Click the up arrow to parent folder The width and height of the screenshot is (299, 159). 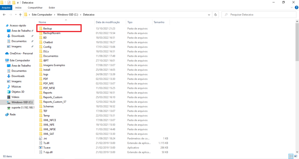tap(20, 14)
